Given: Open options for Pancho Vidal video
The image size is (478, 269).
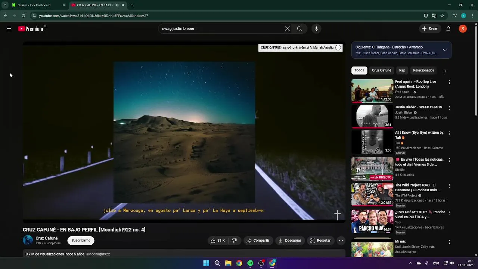Looking at the screenshot, I should click(x=450, y=213).
